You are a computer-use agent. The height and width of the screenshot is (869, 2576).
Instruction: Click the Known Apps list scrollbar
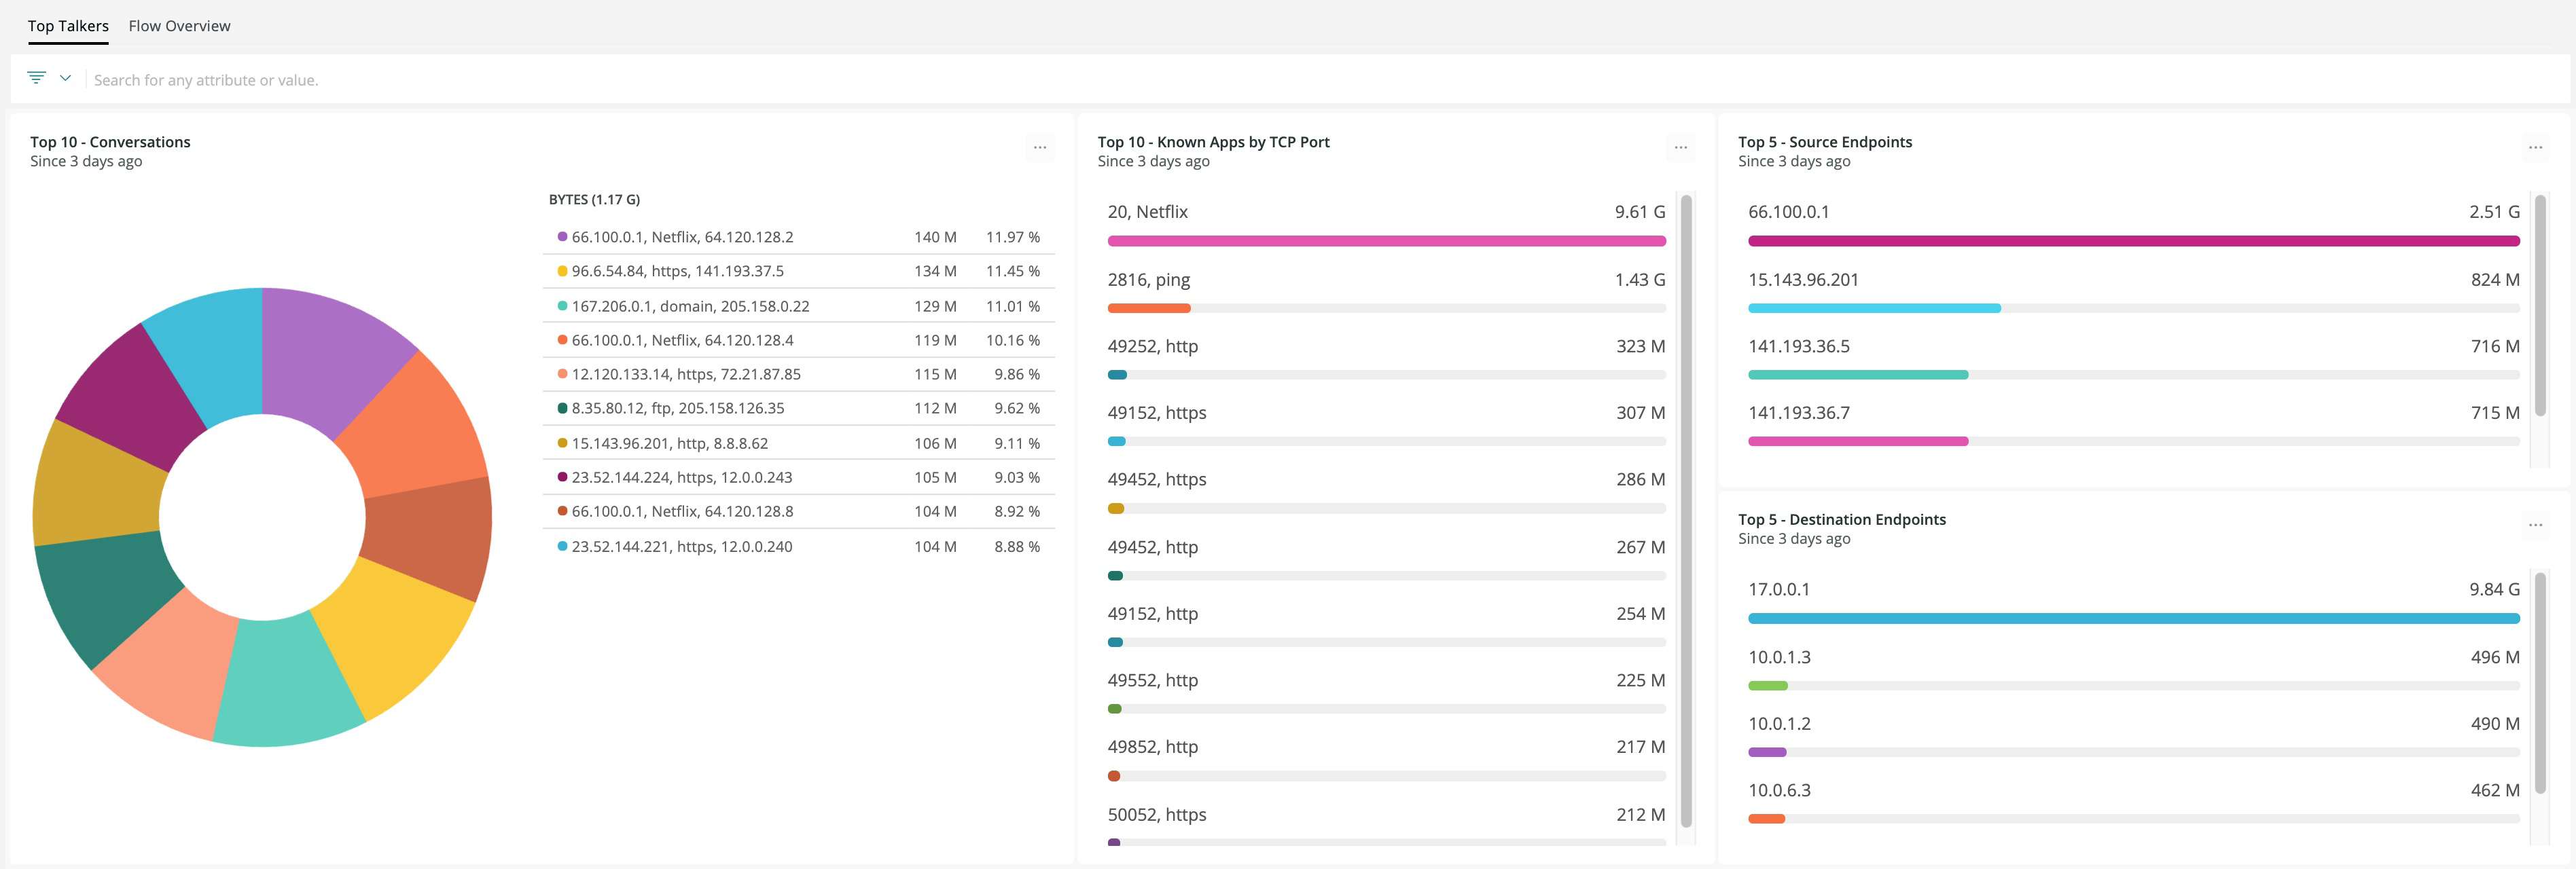point(1686,509)
